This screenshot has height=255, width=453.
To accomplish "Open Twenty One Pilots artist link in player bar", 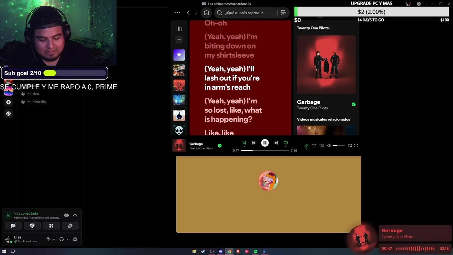I will click(x=201, y=148).
